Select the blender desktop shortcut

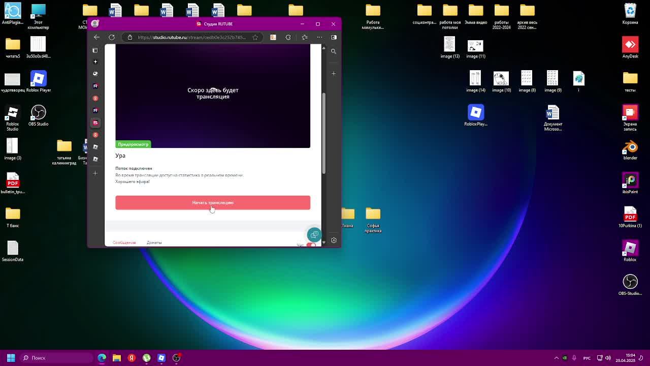630,149
